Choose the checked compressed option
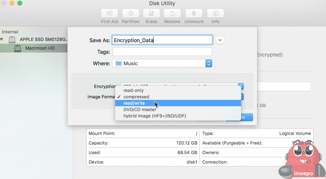Screen dimensions: 326x179 click(x=136, y=97)
